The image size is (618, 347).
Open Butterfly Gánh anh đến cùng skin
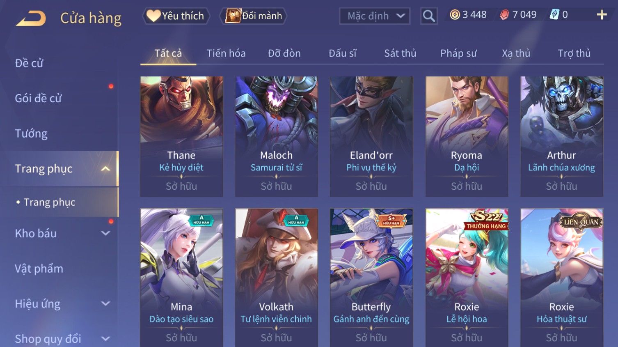coord(371,278)
